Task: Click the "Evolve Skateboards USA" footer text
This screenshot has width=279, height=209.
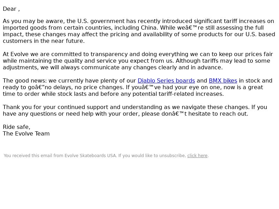Action: (90, 156)
